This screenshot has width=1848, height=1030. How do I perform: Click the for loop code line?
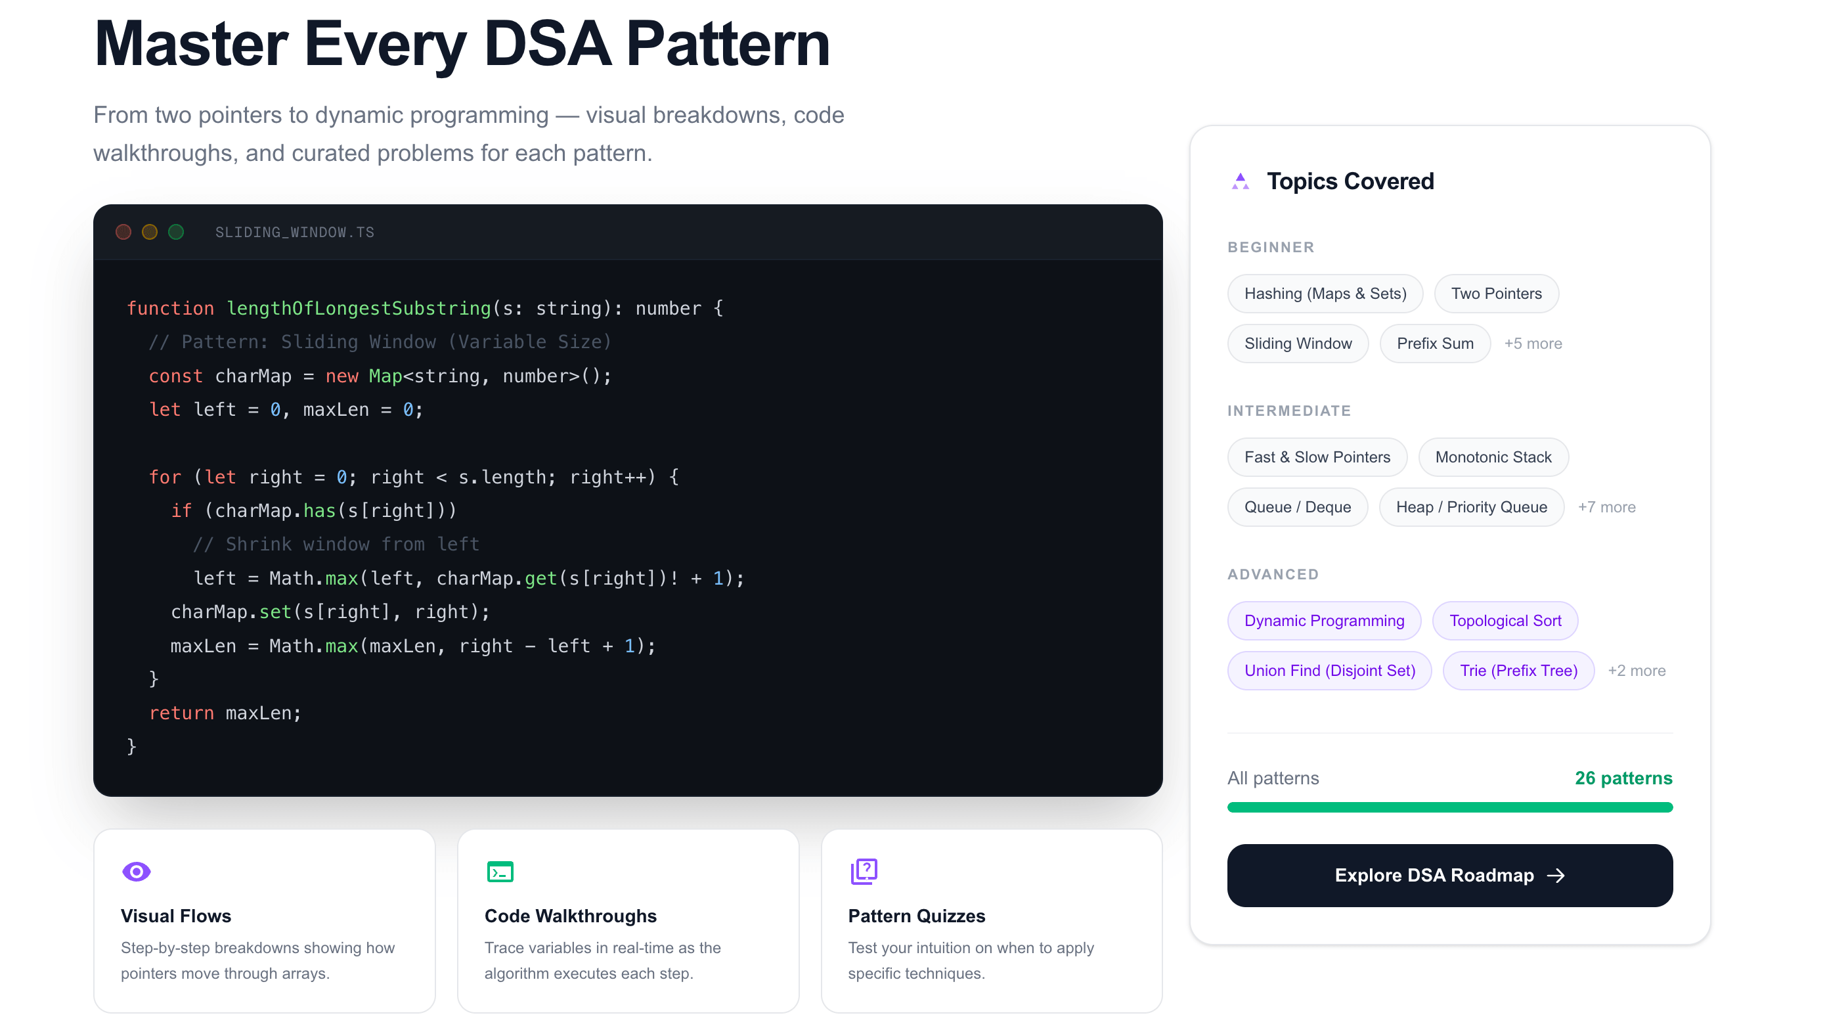point(414,478)
